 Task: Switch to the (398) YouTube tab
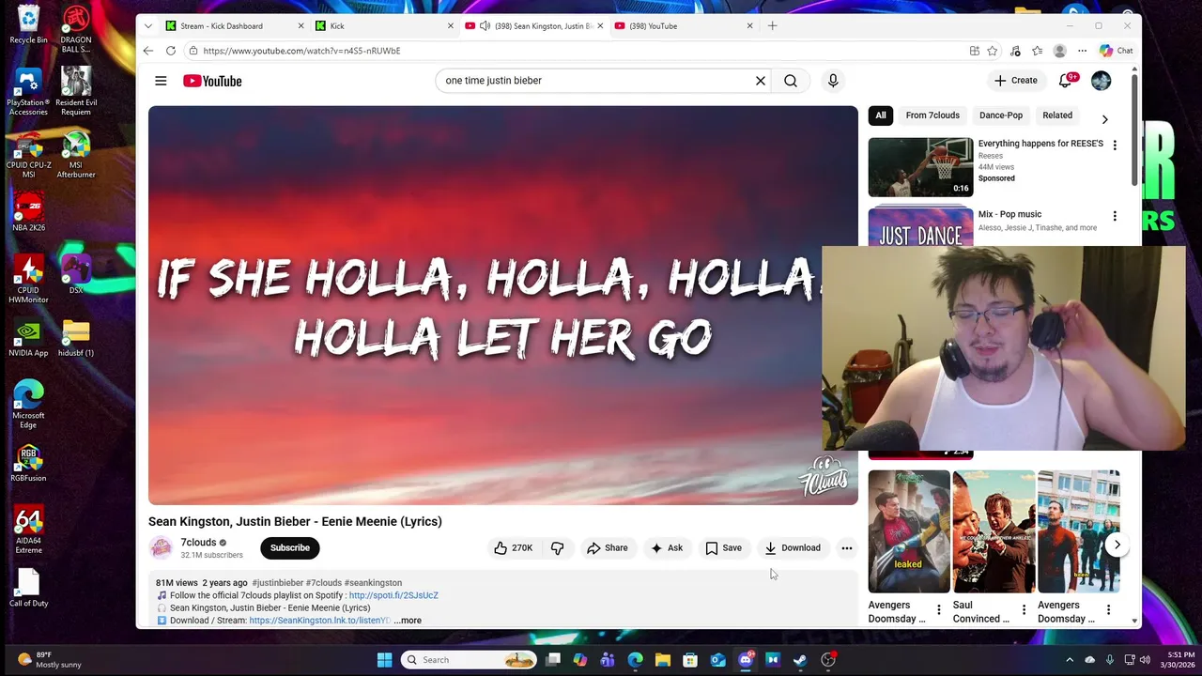pyautogui.click(x=684, y=26)
